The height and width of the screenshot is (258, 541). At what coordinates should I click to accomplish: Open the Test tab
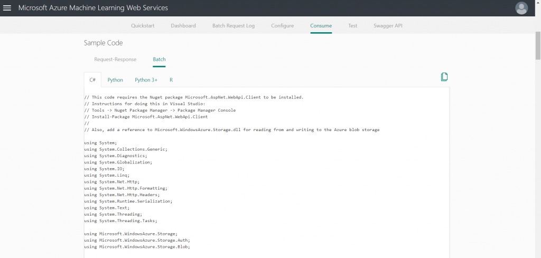pos(352,26)
